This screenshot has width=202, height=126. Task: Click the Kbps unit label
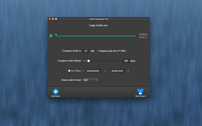click(x=133, y=61)
